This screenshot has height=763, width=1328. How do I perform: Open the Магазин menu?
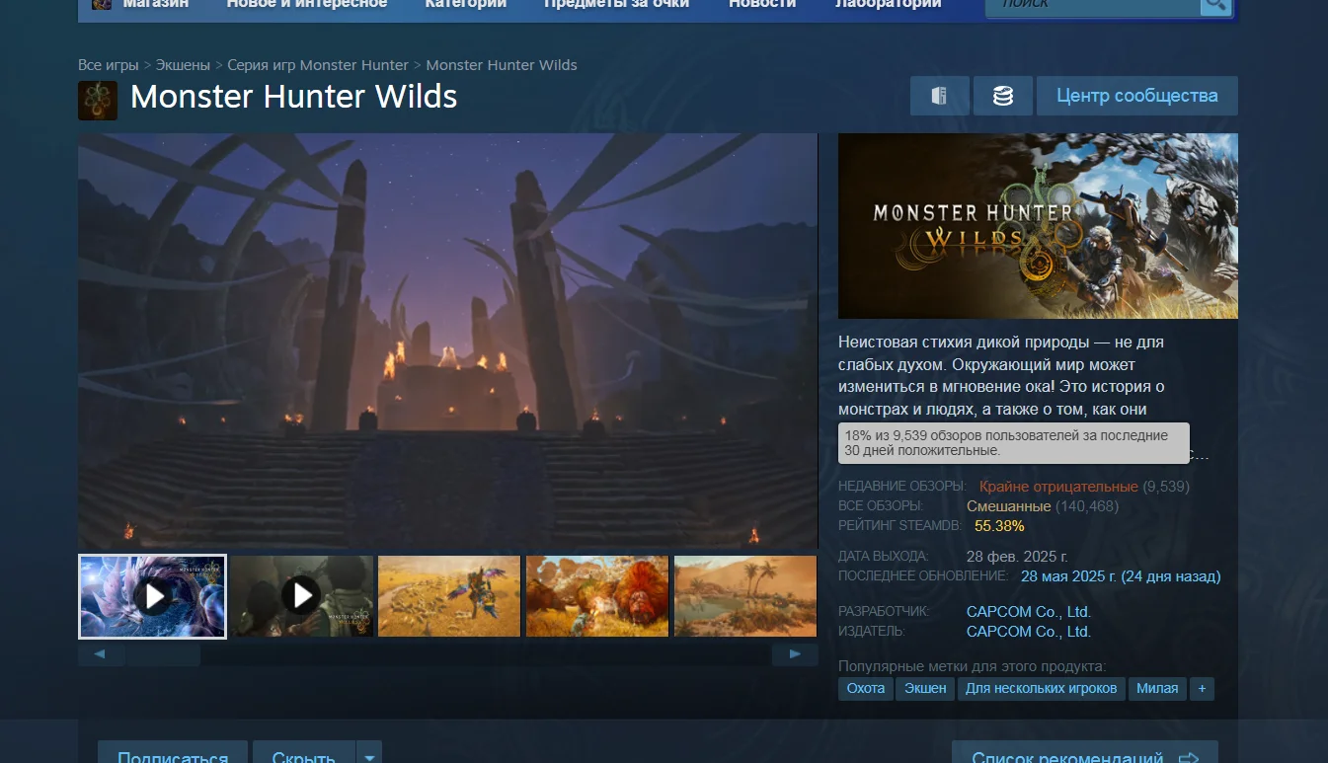(x=155, y=4)
